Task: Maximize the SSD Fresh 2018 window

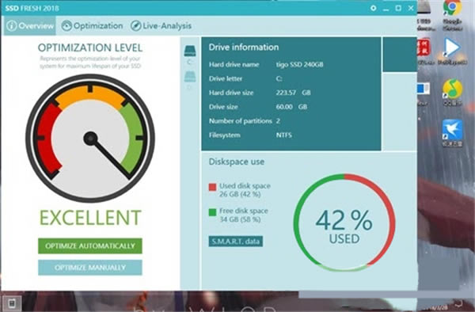Action: 398,8
